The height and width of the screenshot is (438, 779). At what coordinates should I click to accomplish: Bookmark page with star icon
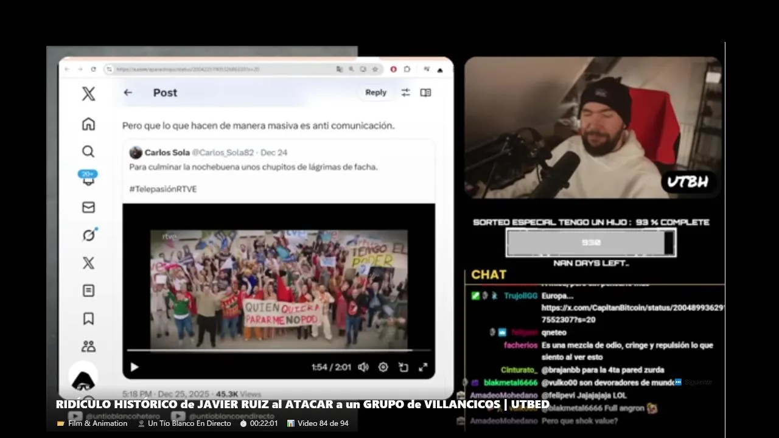click(x=375, y=69)
